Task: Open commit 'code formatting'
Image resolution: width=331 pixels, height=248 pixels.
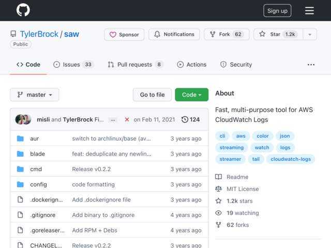Action: pos(94,184)
